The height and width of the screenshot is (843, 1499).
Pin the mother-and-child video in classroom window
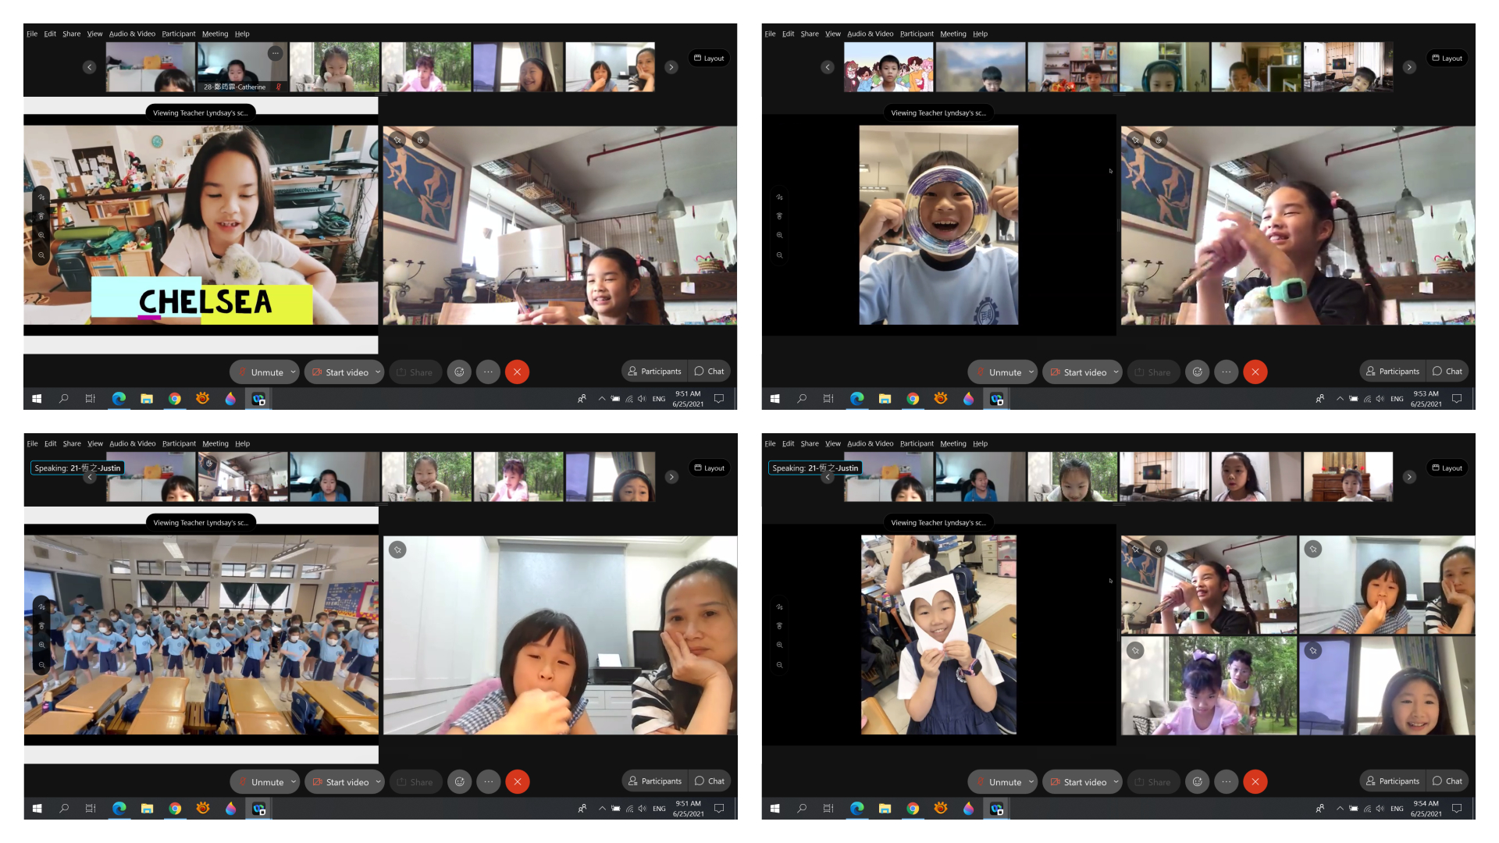[x=397, y=550]
